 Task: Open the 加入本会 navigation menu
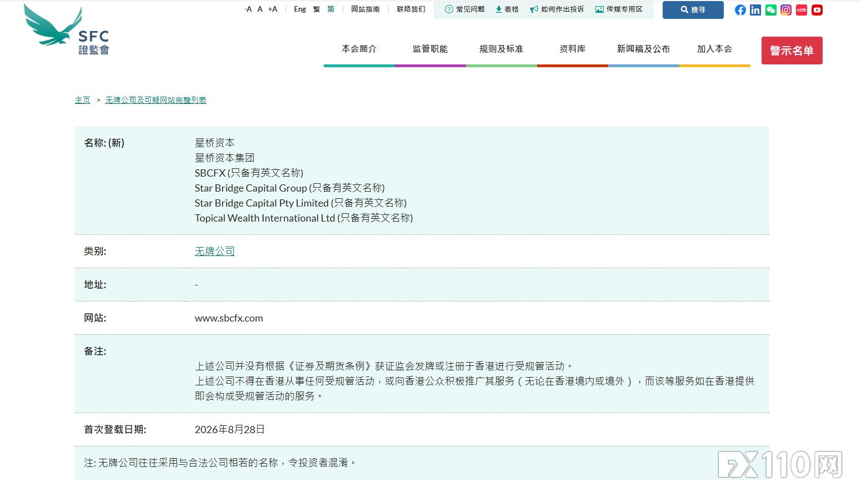click(x=715, y=49)
